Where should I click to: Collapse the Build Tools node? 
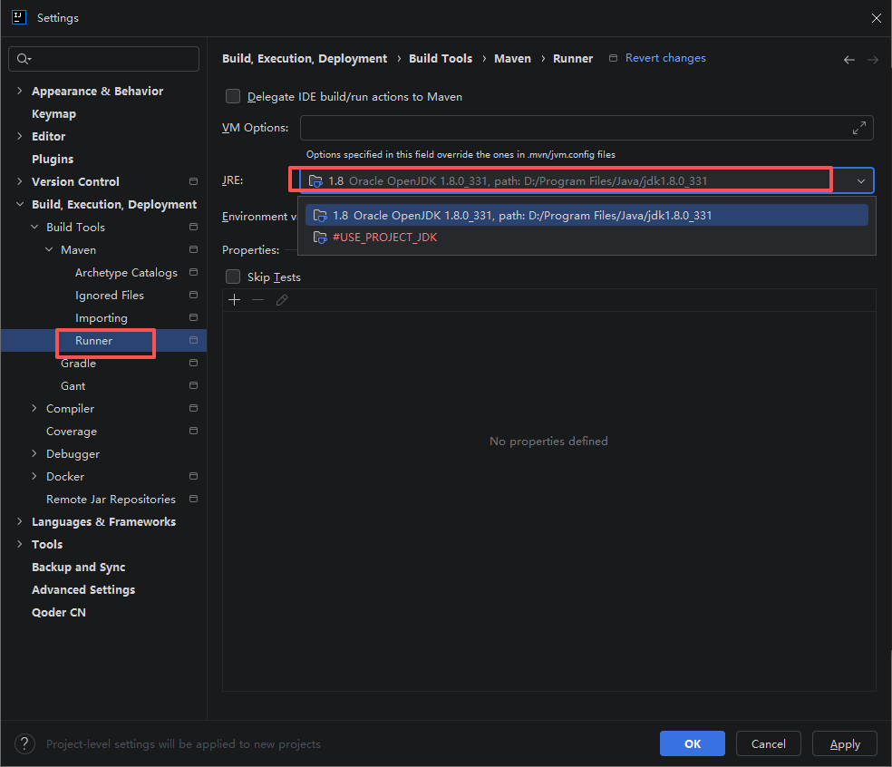tap(34, 227)
